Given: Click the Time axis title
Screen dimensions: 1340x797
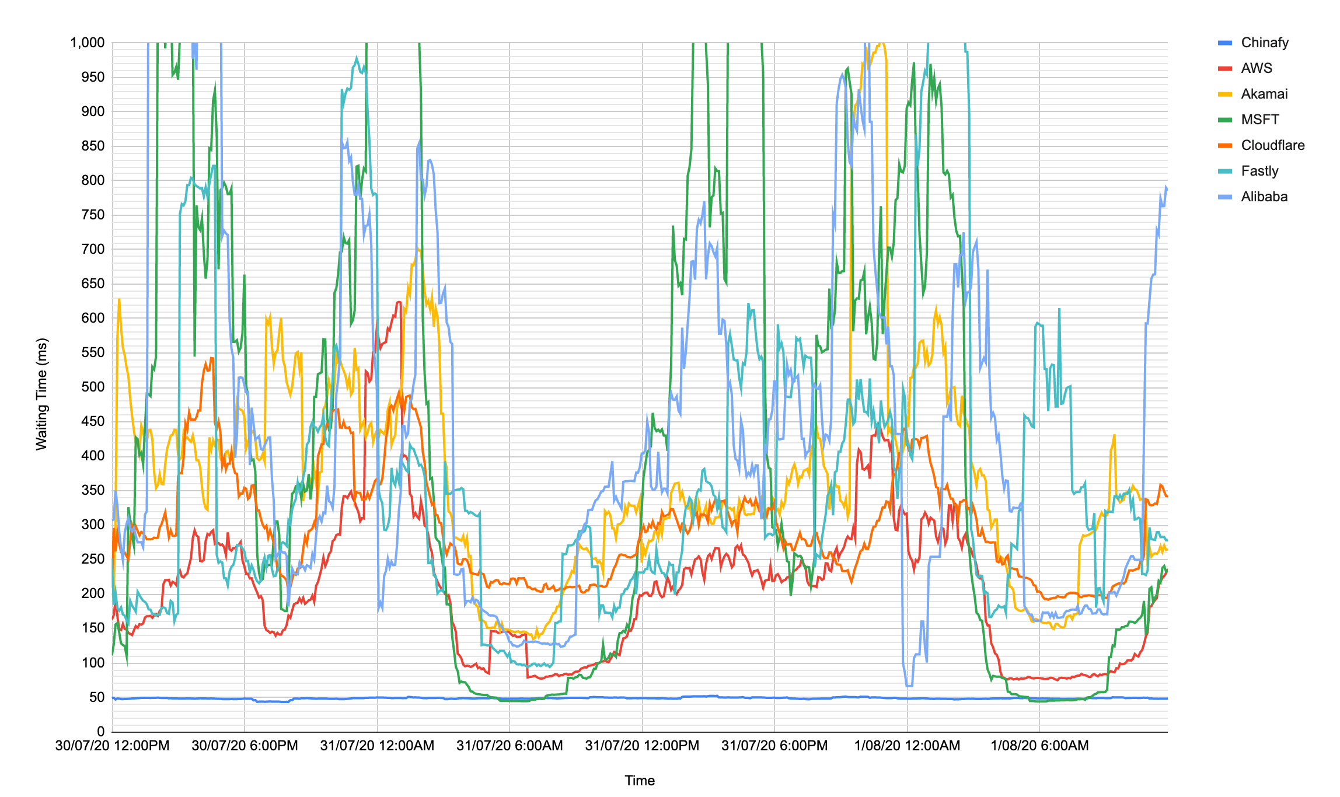Looking at the screenshot, I should click(640, 781).
